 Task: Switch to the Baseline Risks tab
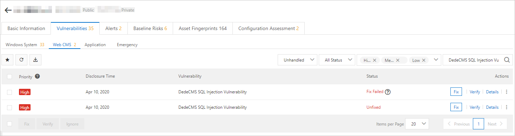coord(150,28)
